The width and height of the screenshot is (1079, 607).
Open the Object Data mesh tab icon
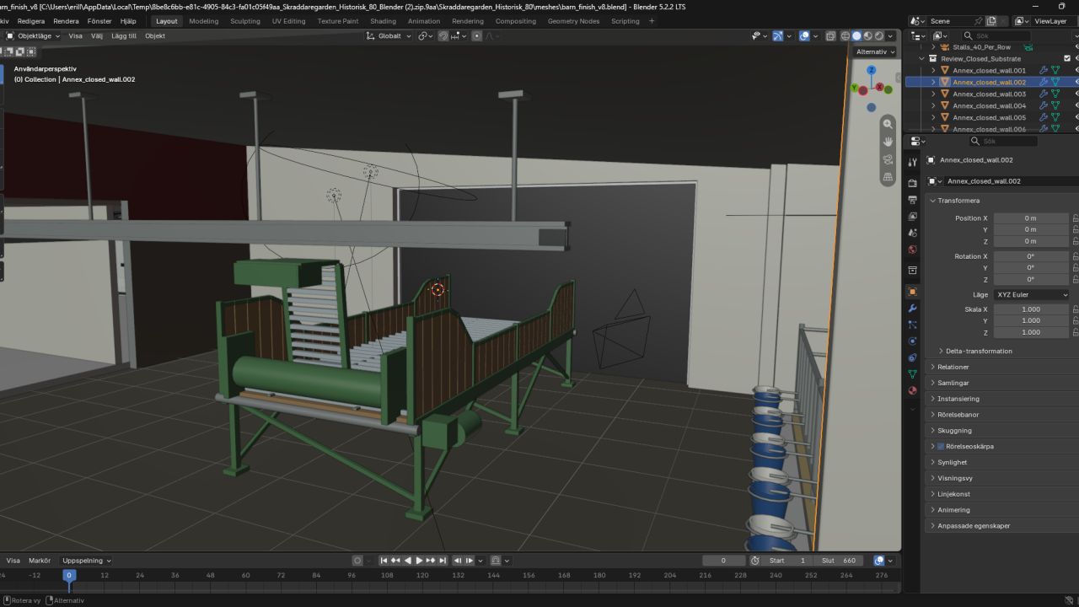tap(912, 374)
